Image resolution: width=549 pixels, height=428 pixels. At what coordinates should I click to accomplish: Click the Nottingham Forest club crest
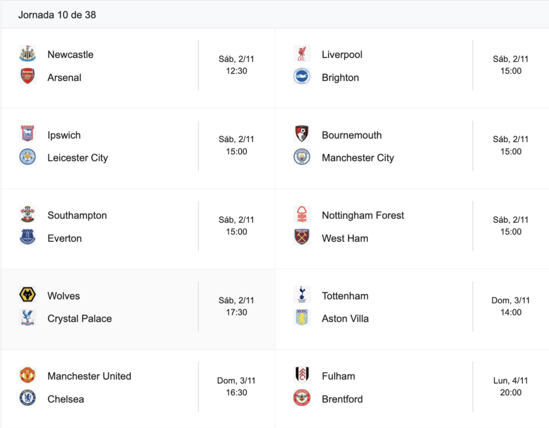click(x=302, y=215)
